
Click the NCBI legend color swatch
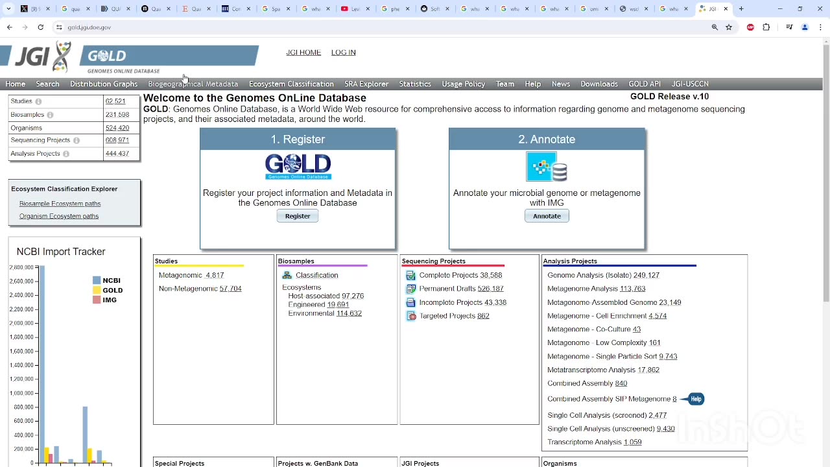(97, 281)
